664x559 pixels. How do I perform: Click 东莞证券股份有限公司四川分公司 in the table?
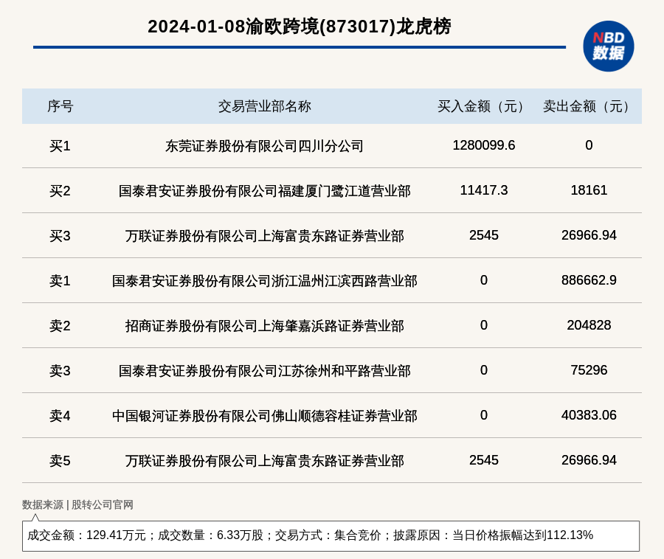point(264,146)
